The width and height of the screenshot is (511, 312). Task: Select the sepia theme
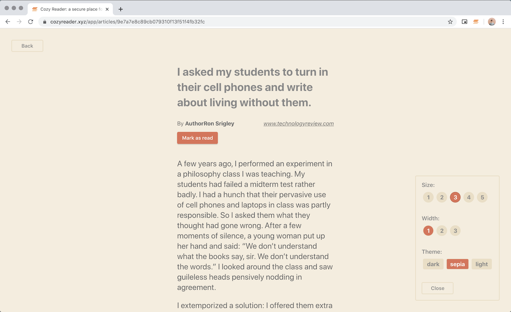pos(457,264)
